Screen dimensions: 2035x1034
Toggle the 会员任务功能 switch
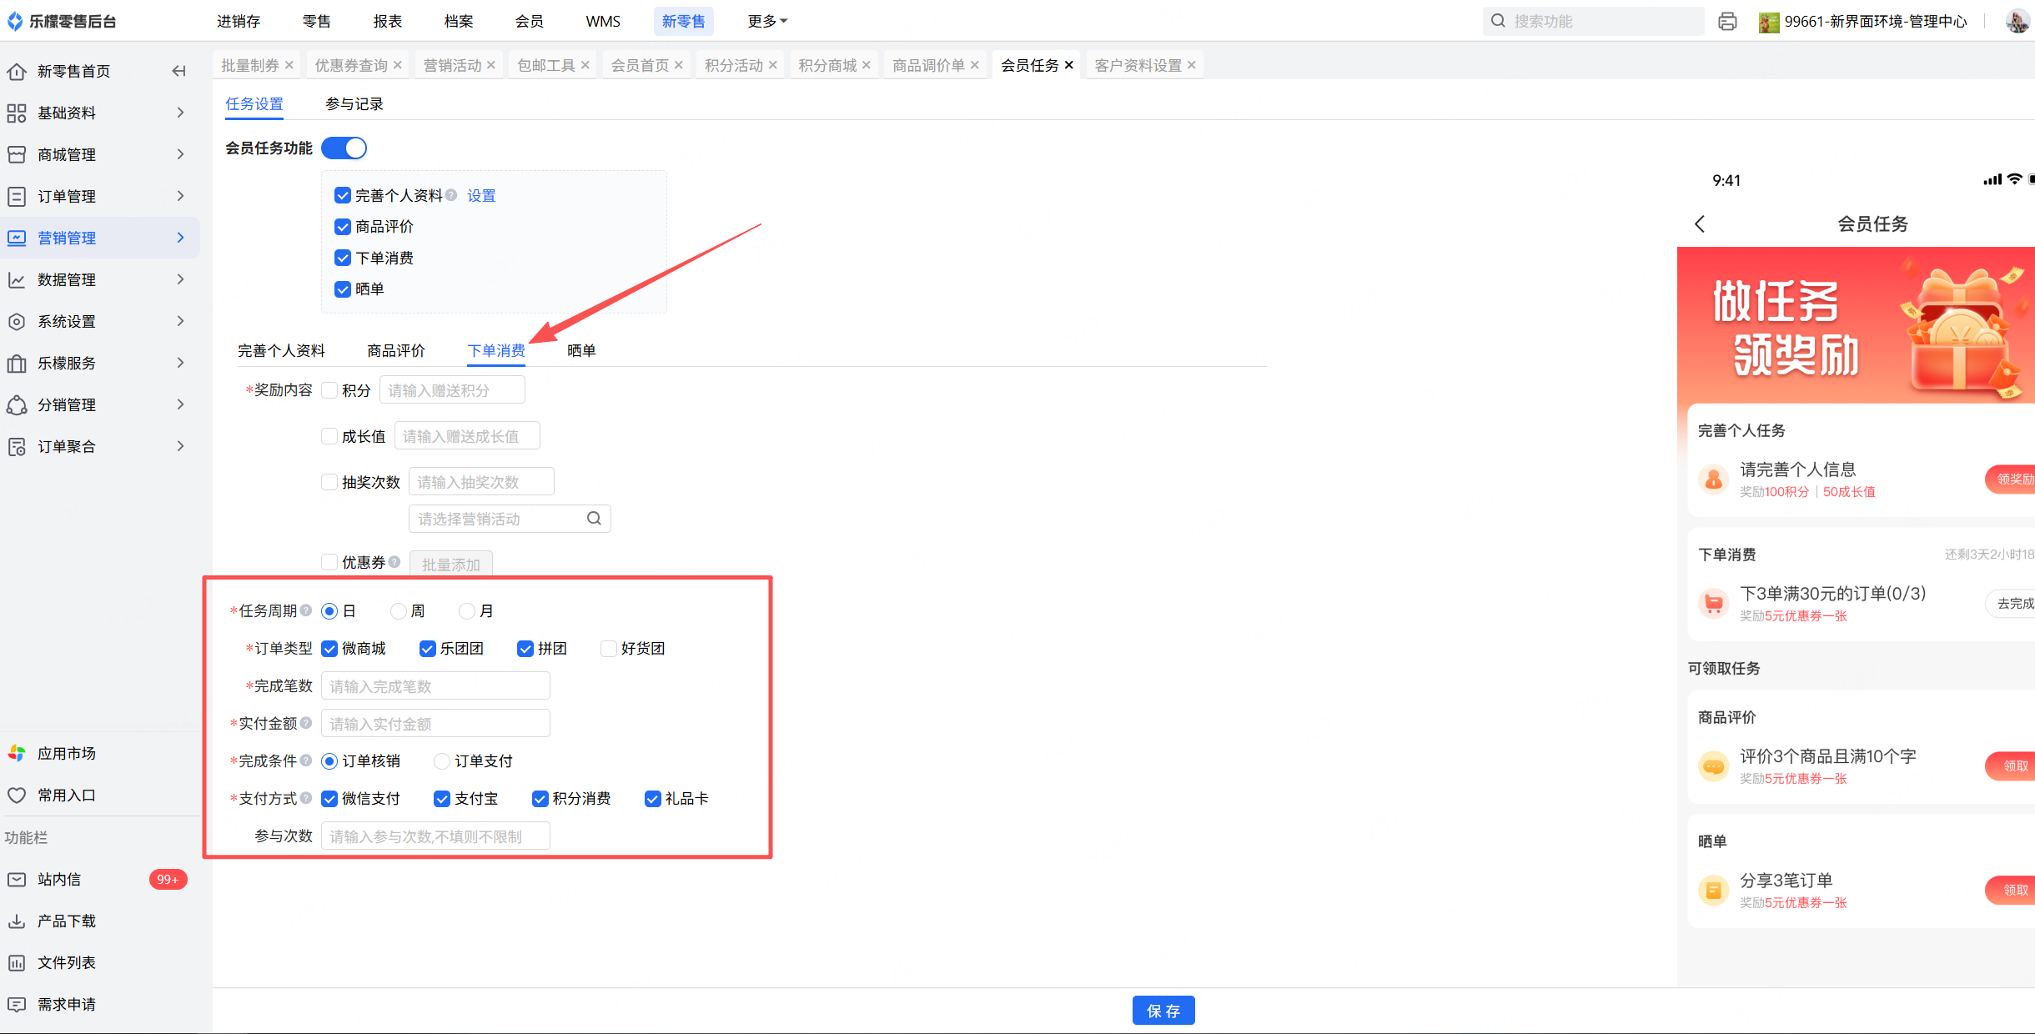[344, 148]
